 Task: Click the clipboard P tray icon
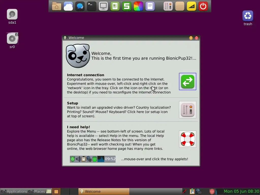point(192,191)
